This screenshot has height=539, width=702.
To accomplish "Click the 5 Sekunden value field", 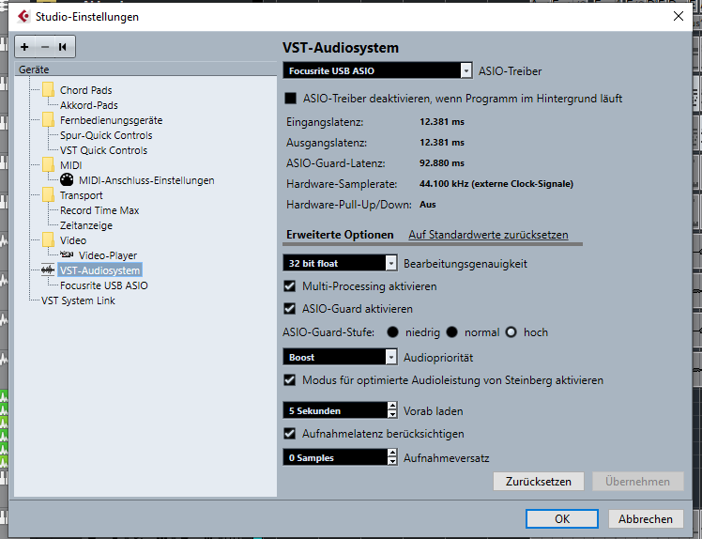I will pos(335,410).
